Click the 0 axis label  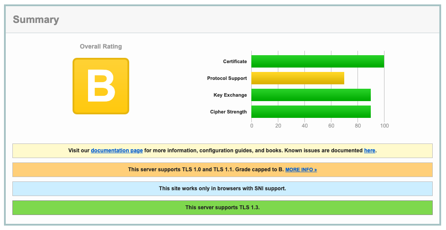[x=252, y=126]
